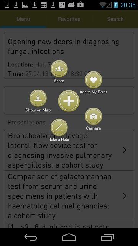Expand chevron for galactomannan test presentation
Viewport: 138px width, 246px height.
coord(124,196)
